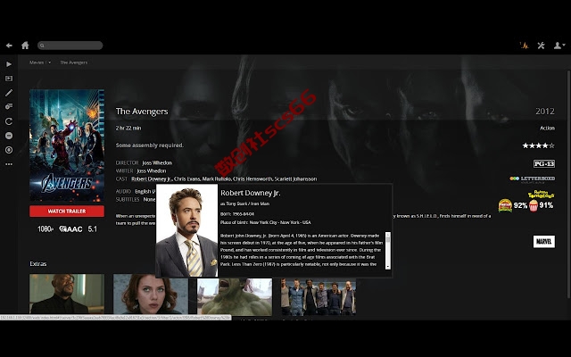Click The Avengers movie poster
Screen dimensions: 571x357
[67, 145]
